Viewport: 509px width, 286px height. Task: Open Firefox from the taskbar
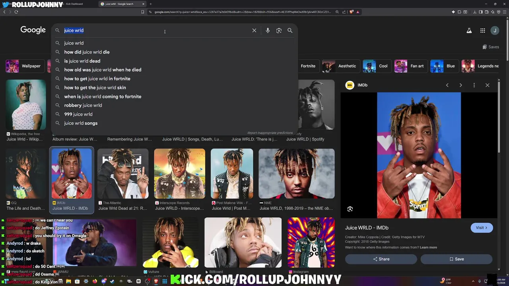point(95,281)
